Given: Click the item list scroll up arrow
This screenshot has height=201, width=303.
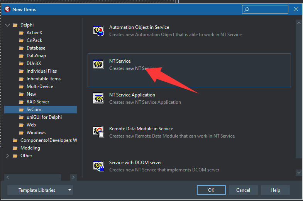Looking at the screenshot, I should 299,23.
